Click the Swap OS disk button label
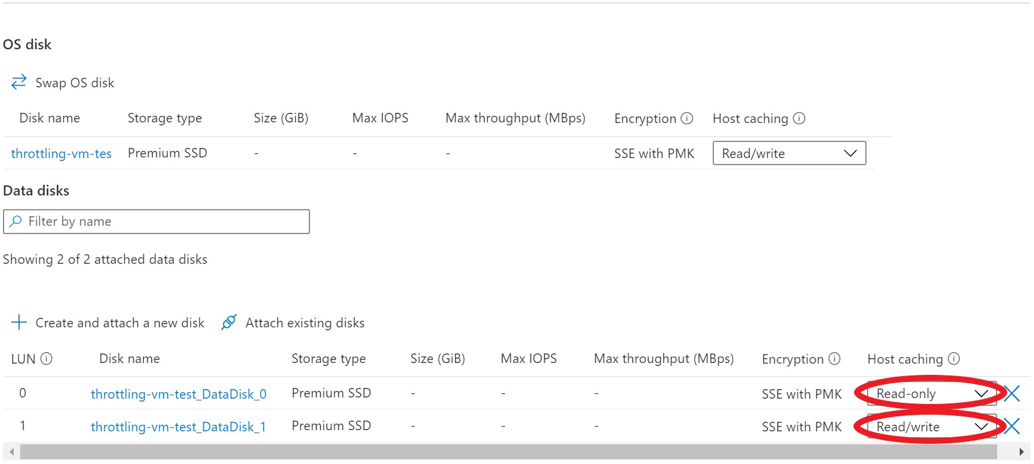 pos(75,83)
